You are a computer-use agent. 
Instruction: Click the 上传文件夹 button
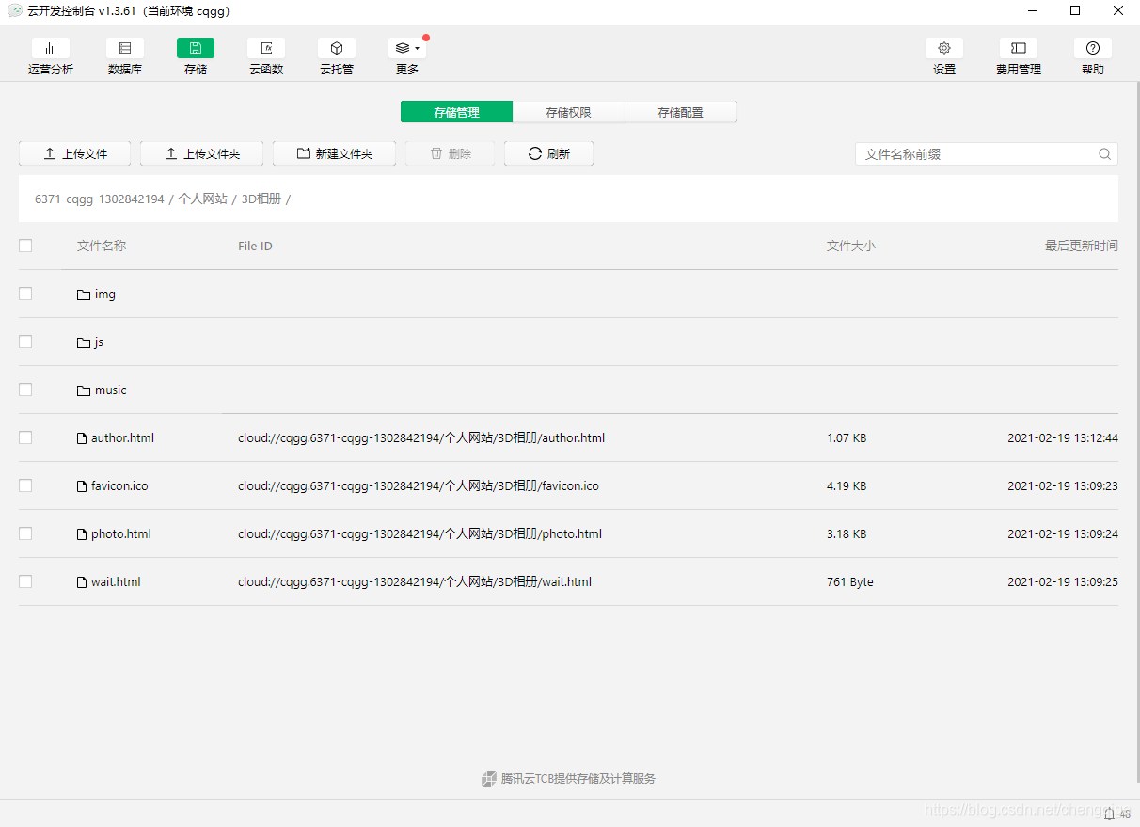pyautogui.click(x=201, y=153)
